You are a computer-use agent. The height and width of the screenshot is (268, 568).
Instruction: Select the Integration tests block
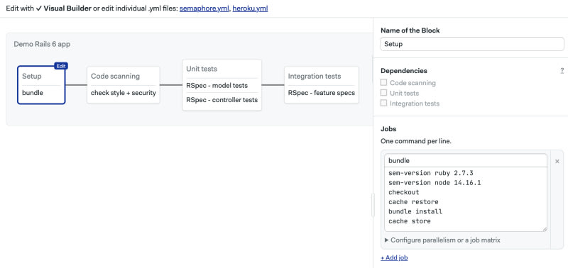click(322, 85)
